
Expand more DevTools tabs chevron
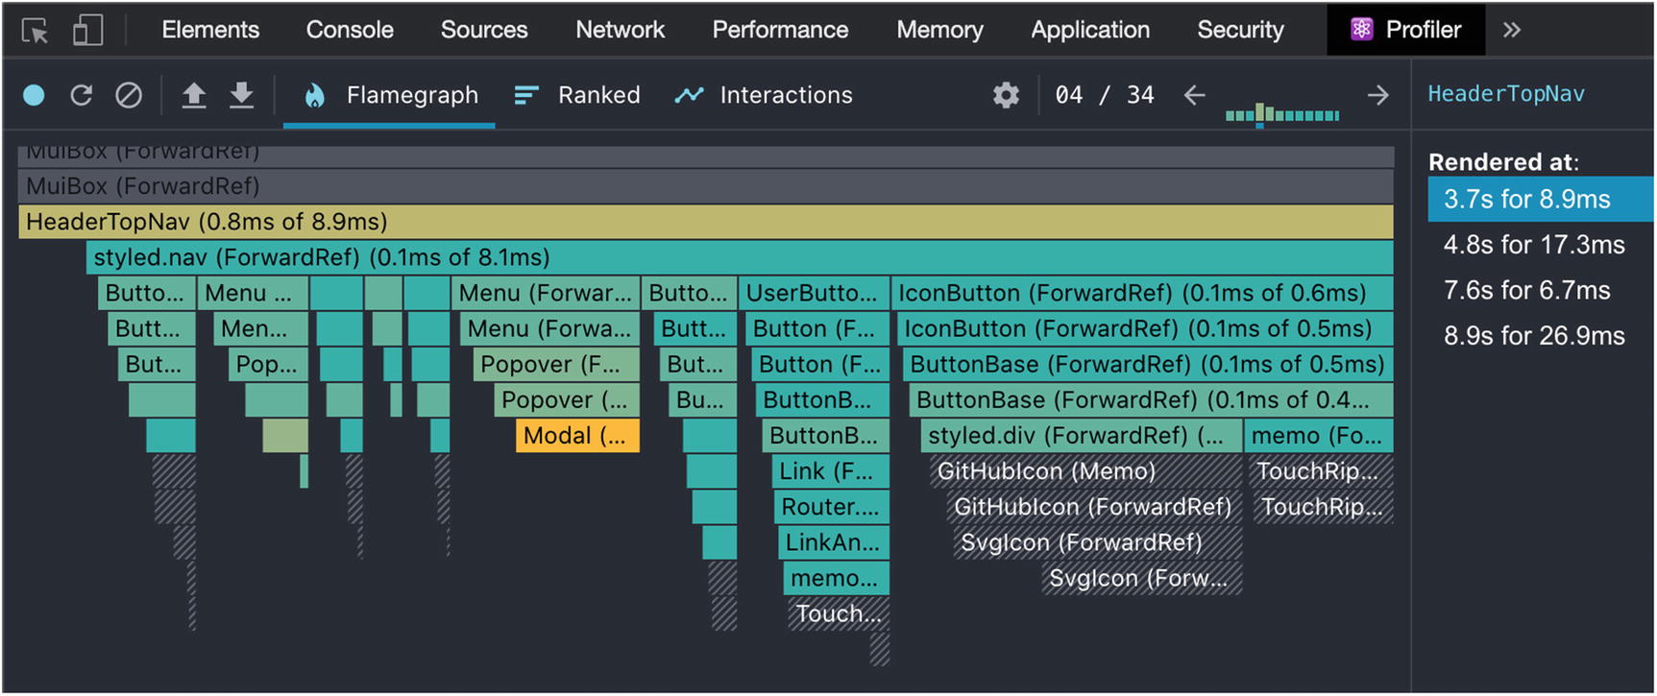click(1512, 31)
